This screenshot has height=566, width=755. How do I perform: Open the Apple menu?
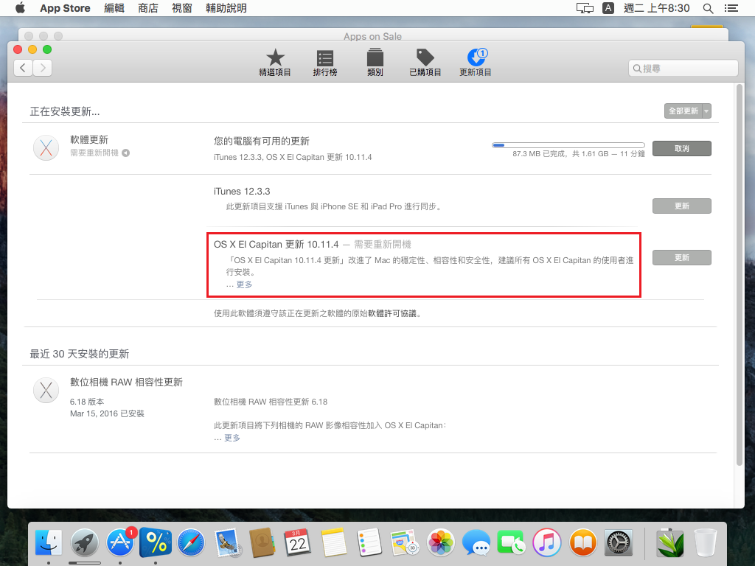click(x=20, y=8)
